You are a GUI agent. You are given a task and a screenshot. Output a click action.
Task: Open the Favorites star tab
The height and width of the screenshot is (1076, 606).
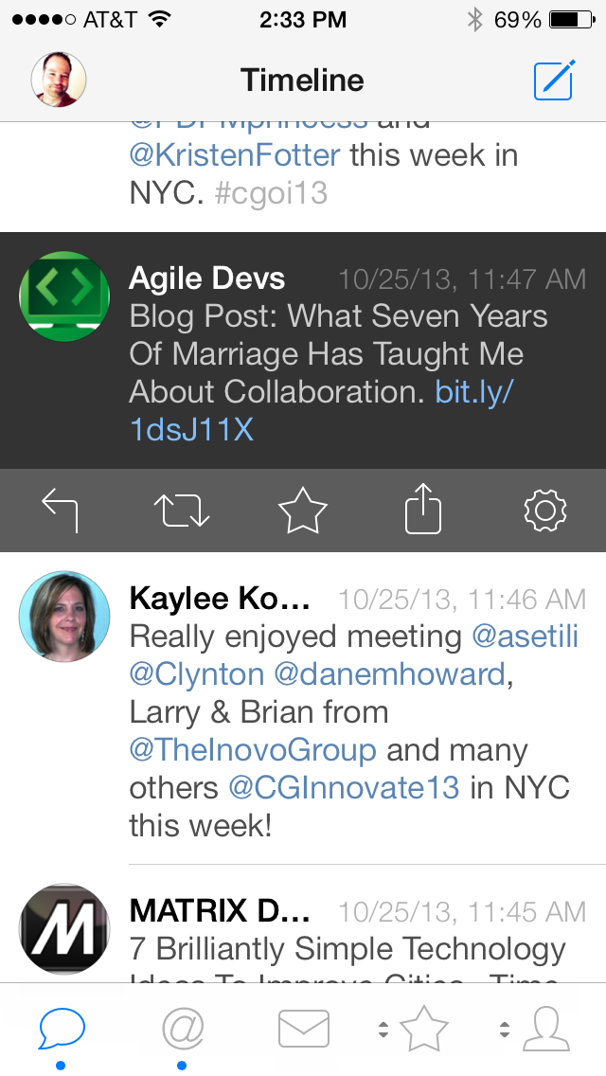(424, 1029)
